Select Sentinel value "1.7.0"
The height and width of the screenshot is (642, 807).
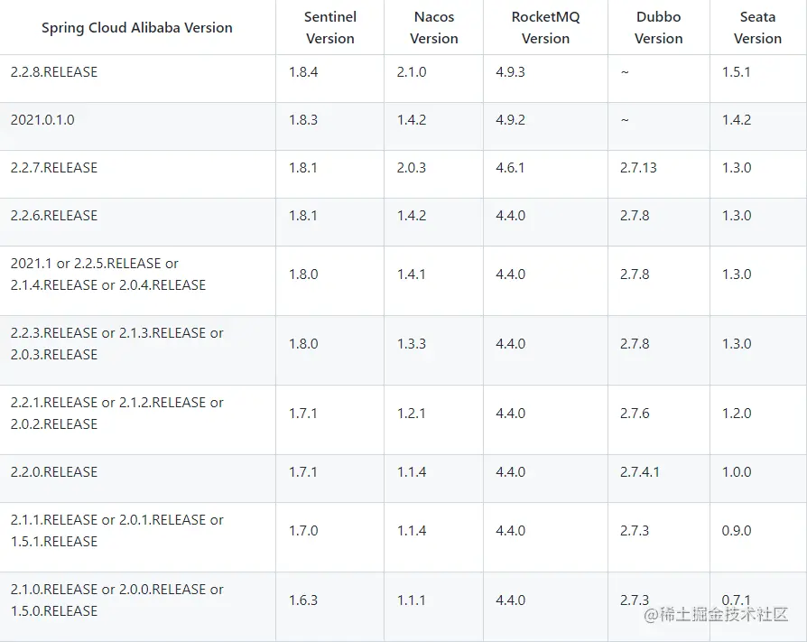303,531
